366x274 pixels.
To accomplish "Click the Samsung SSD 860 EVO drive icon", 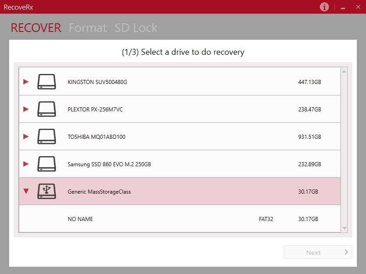I will click(47, 164).
